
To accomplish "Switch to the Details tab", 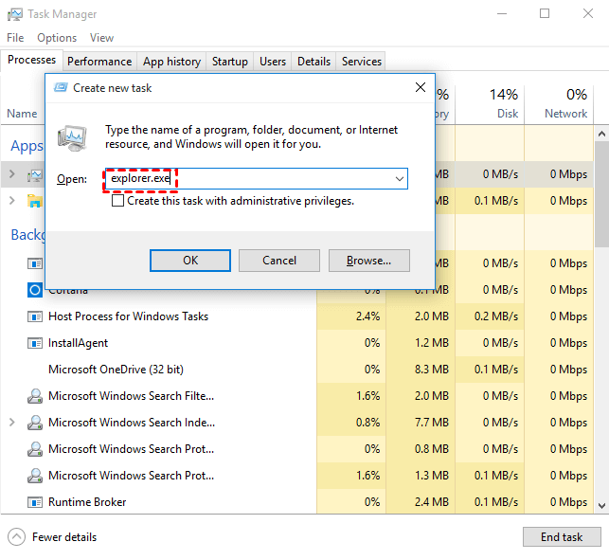I will click(x=313, y=62).
